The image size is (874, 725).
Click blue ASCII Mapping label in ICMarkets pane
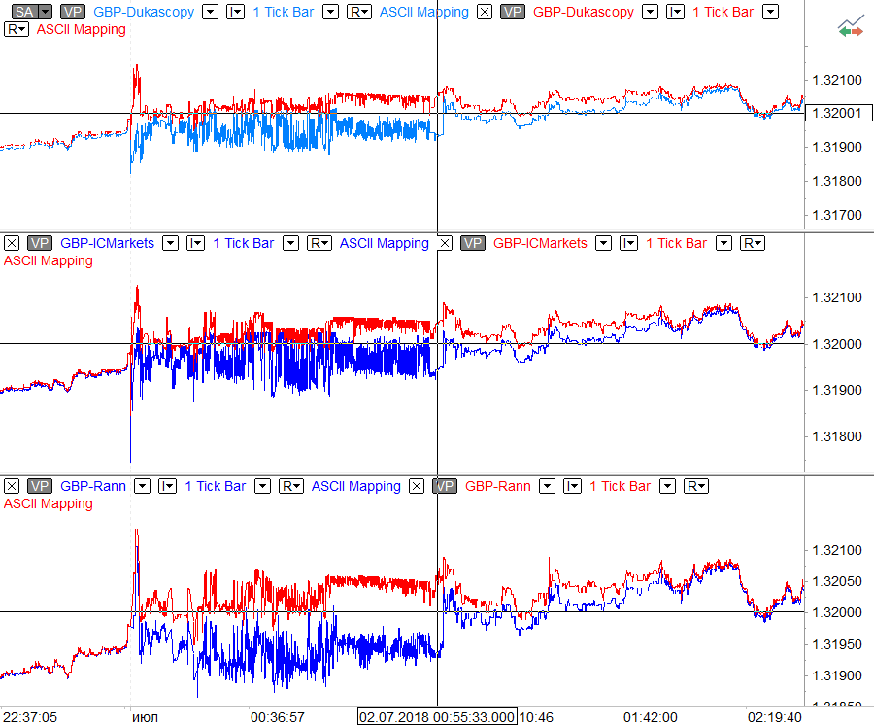tap(385, 243)
